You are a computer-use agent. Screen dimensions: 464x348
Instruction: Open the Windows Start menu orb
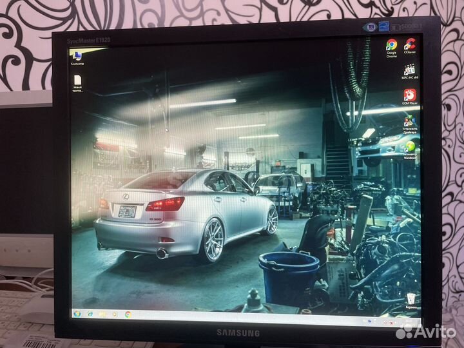(x=77, y=313)
